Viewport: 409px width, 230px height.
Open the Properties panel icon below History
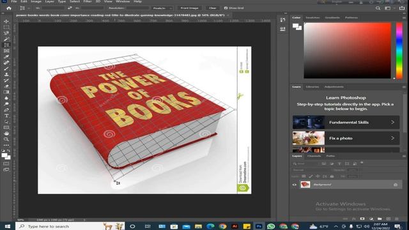click(x=282, y=29)
